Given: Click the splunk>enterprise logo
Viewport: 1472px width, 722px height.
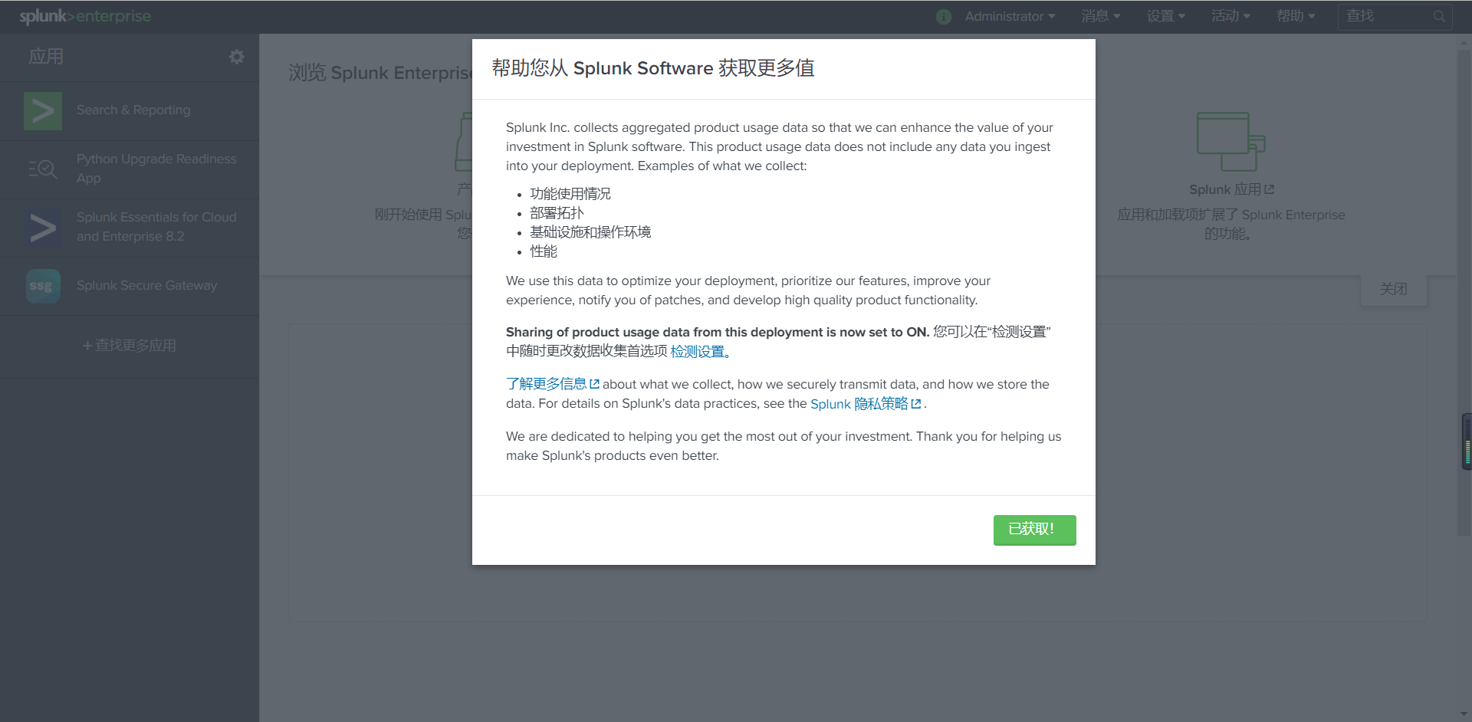Looking at the screenshot, I should tap(85, 16).
